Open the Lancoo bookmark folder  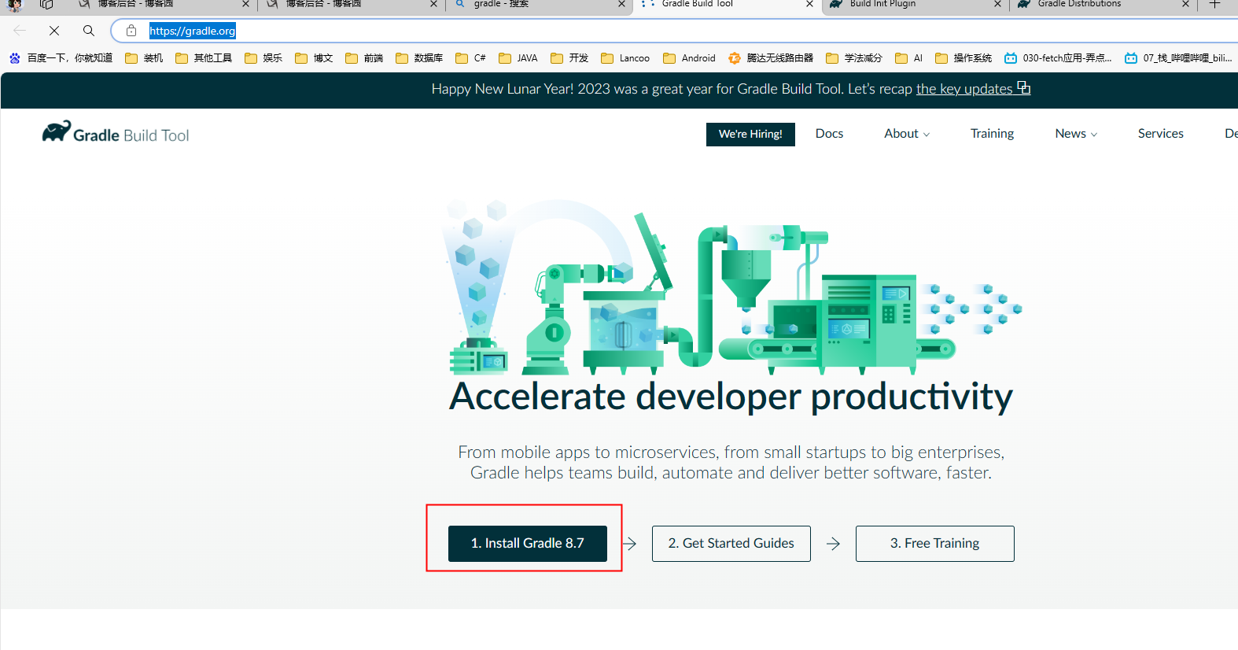[x=625, y=58]
